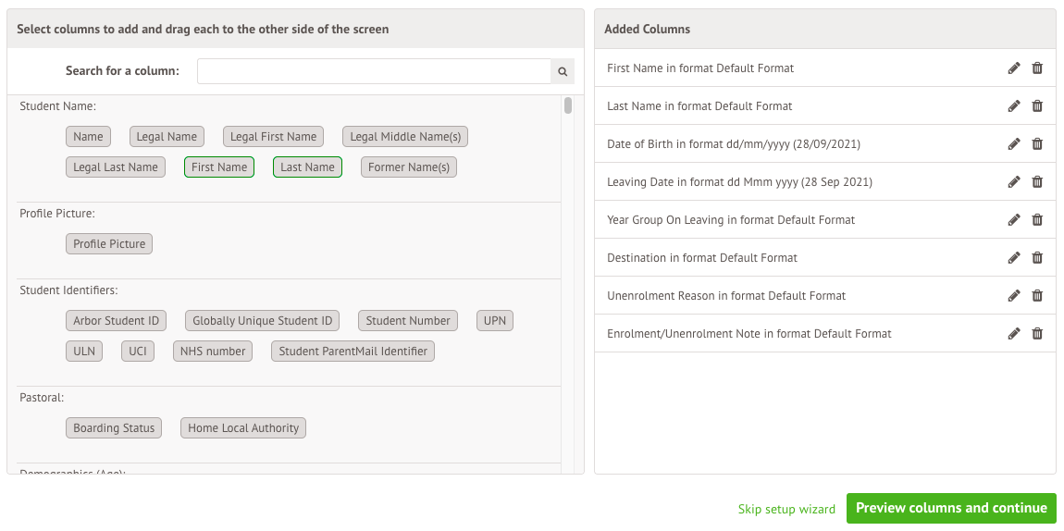The width and height of the screenshot is (1064, 531).
Task: Toggle the selected First Name tag
Action: (219, 167)
